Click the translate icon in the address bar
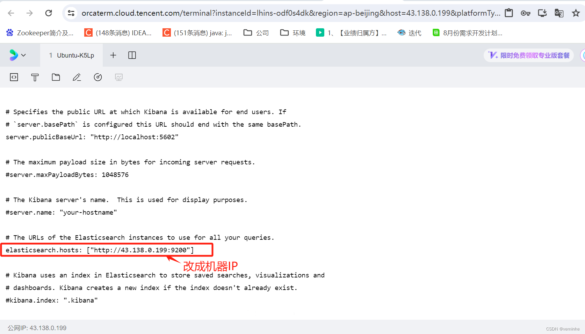This screenshot has height=334, width=585. click(559, 13)
